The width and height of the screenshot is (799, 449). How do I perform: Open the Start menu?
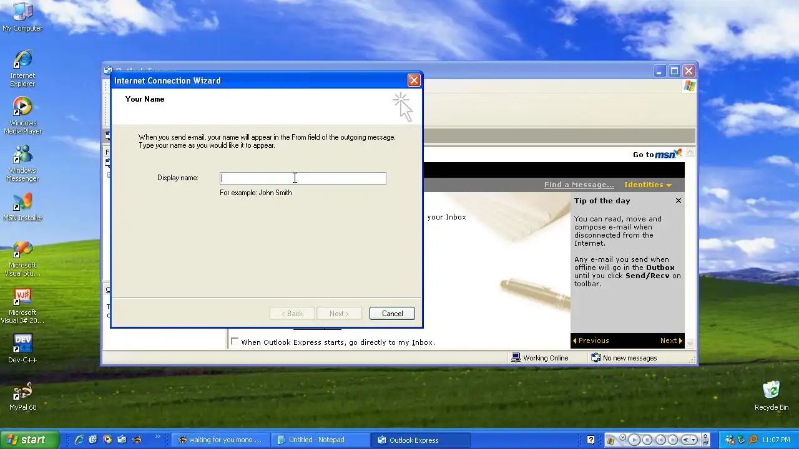coord(29,440)
